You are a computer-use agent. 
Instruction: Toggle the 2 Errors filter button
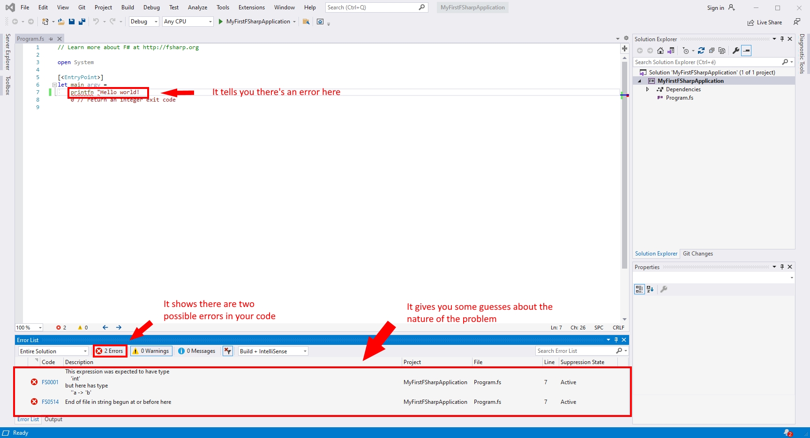click(x=110, y=351)
